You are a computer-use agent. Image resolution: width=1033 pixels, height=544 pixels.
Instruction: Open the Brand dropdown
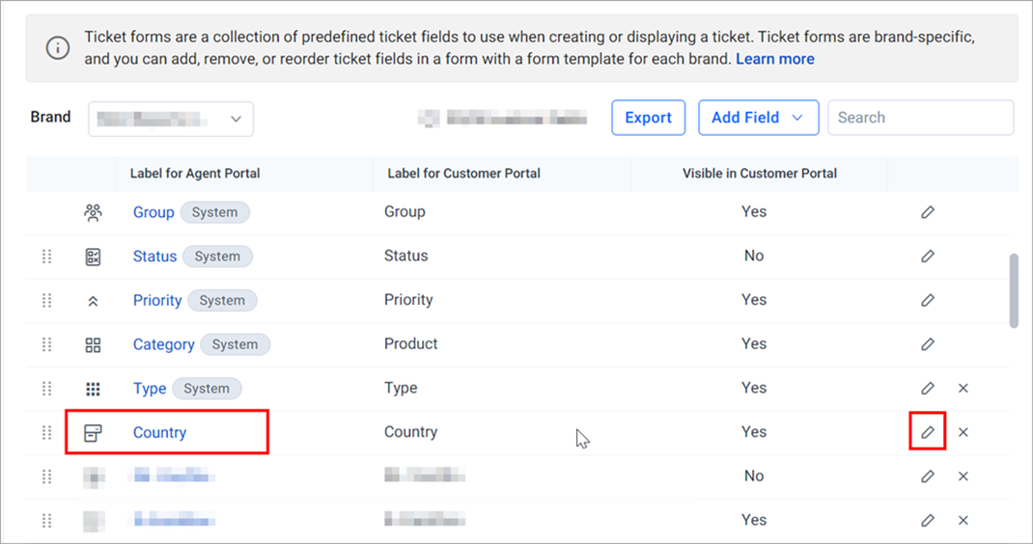[171, 120]
